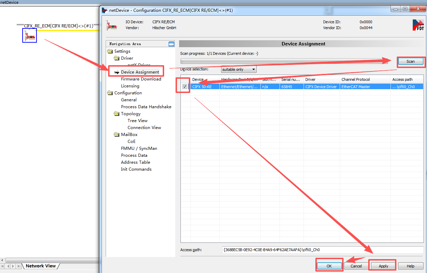Viewport: 427px width, 273px height.
Task: Open the Device selection dropdown
Action: tap(239, 69)
